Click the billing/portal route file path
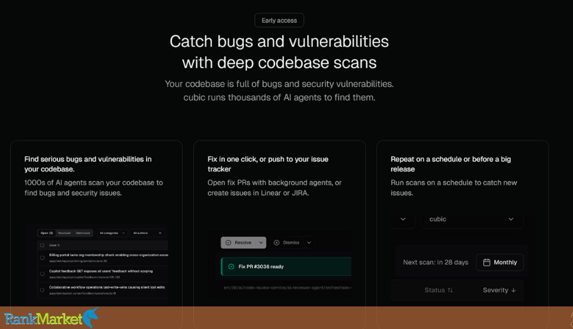The width and height of the screenshot is (573, 329). click(78, 261)
